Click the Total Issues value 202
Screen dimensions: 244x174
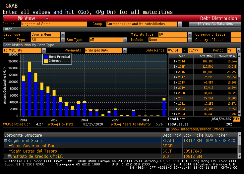coord(229,124)
